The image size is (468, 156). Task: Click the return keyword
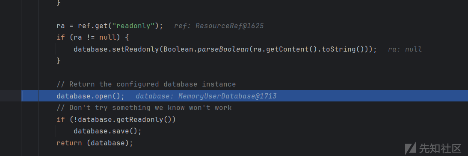(69, 143)
